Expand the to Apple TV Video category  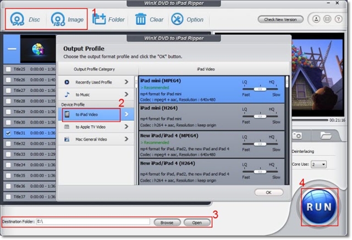(x=96, y=126)
